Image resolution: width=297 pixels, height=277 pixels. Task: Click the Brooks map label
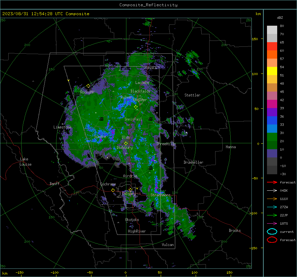[235, 231]
